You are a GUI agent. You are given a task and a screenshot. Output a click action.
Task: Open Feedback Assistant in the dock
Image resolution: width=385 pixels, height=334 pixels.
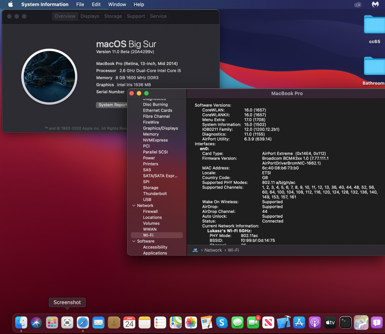point(377,322)
